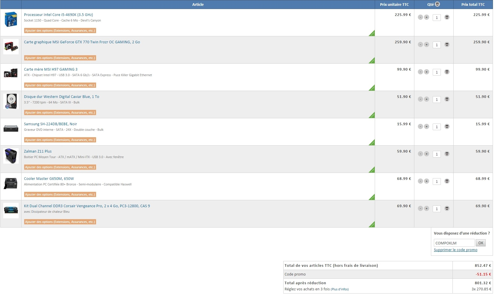
Task: Click the Samsung DVD burner thumbnail
Action: coord(11,128)
